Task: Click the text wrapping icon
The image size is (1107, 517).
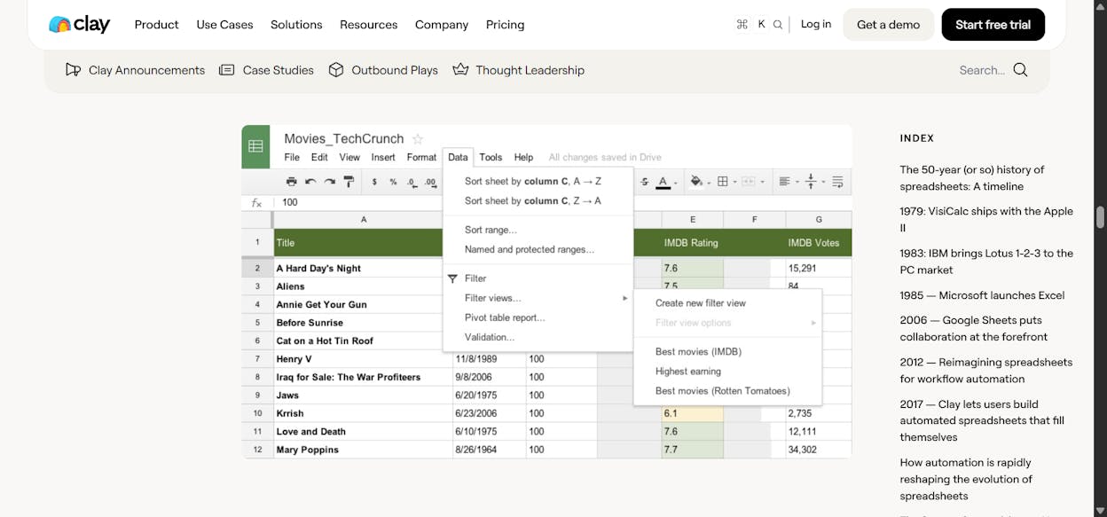Action: click(836, 182)
